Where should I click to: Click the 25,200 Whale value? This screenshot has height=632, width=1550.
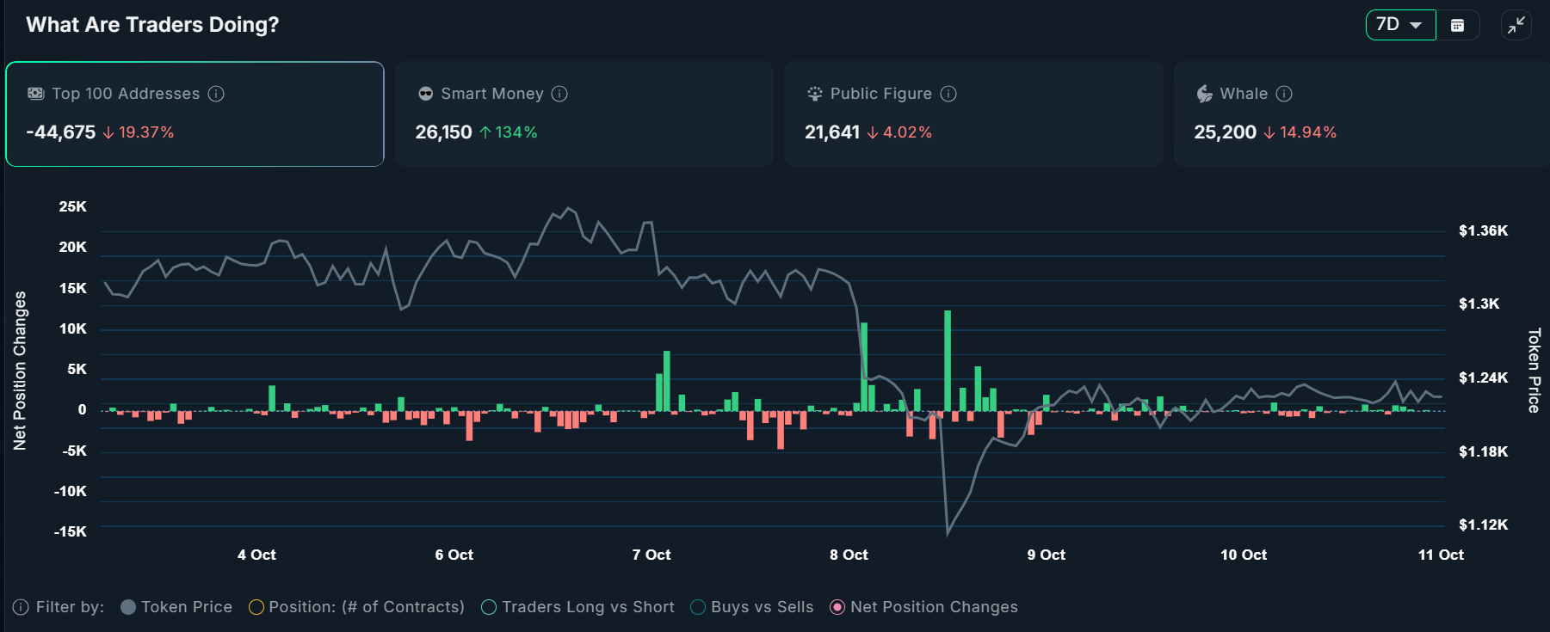pyautogui.click(x=1225, y=132)
